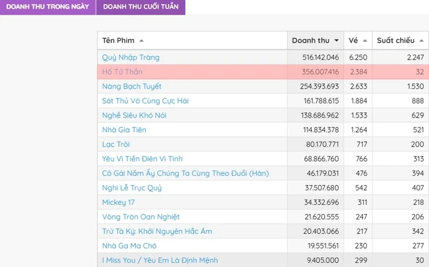The width and height of the screenshot is (429, 267).
Task: Click the Doanh thu descending sort arrow
Action: (x=337, y=40)
